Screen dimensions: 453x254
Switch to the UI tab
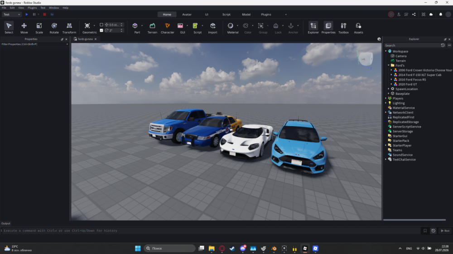pyautogui.click(x=207, y=14)
